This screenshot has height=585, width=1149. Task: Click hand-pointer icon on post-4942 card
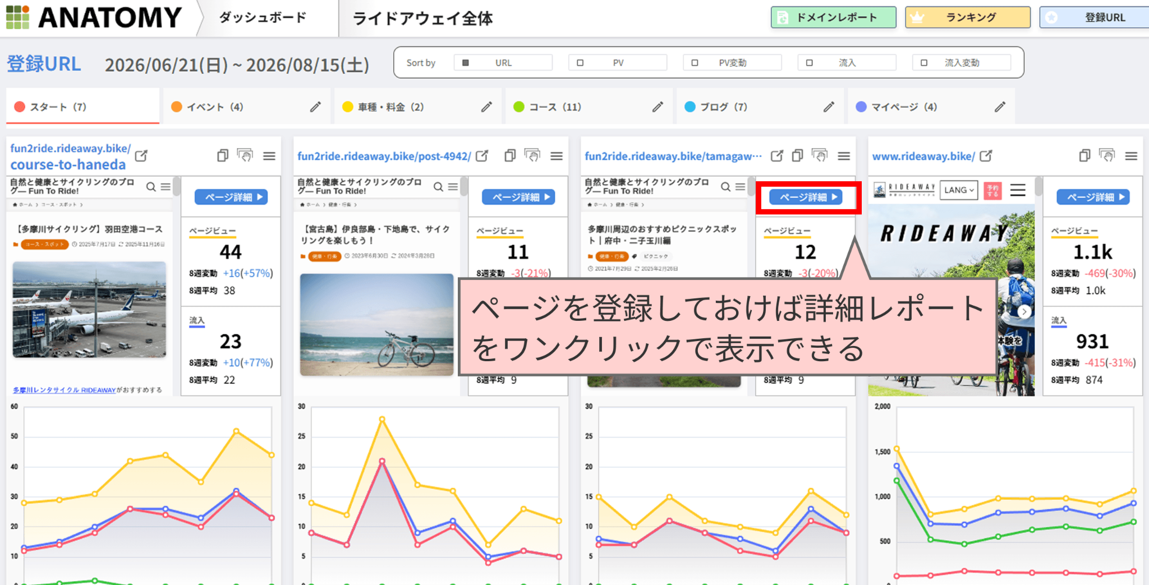pyautogui.click(x=532, y=155)
